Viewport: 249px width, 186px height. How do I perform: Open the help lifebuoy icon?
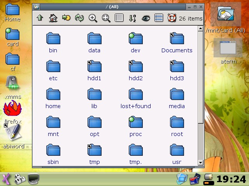(x=172, y=18)
